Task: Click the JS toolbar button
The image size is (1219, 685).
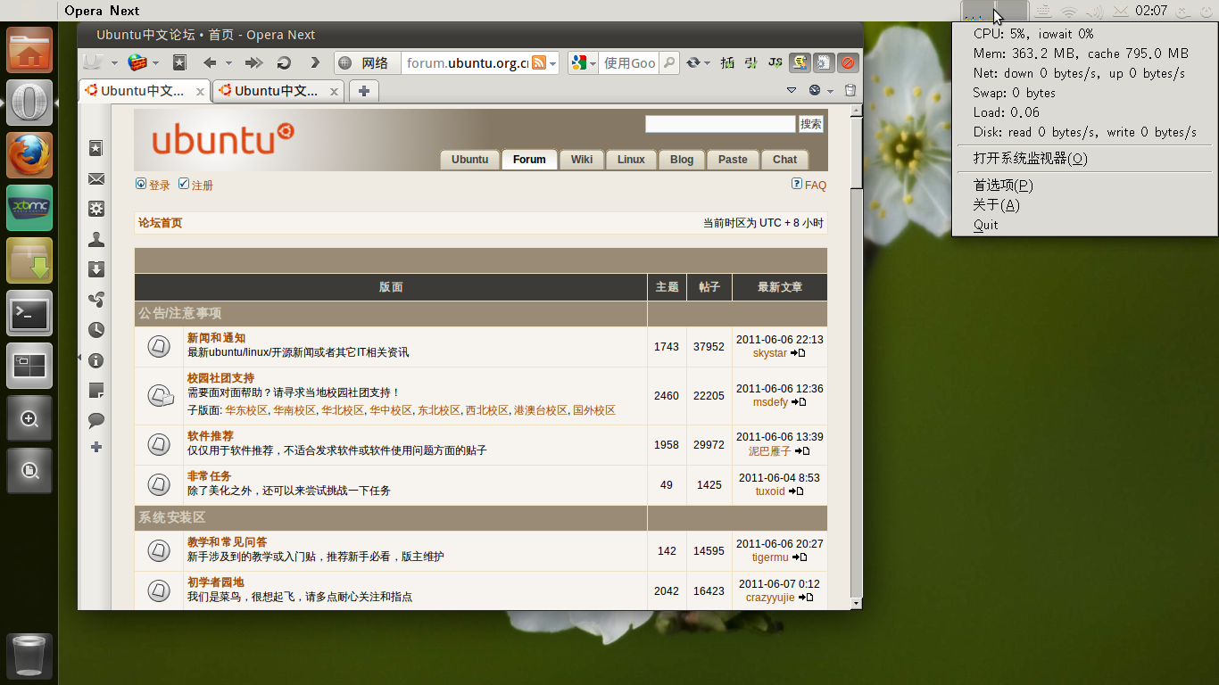Action: click(x=775, y=62)
